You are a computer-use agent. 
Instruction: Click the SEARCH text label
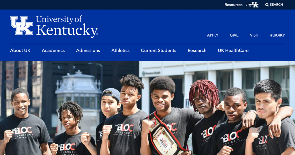point(276,5)
